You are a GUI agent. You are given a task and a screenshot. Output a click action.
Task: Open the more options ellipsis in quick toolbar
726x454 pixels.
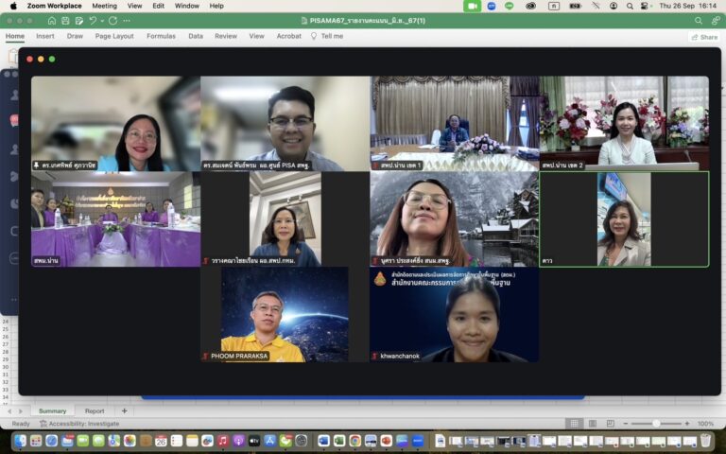[x=127, y=21]
